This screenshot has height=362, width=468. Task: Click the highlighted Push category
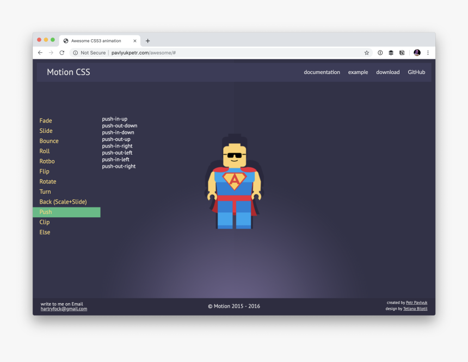point(66,212)
